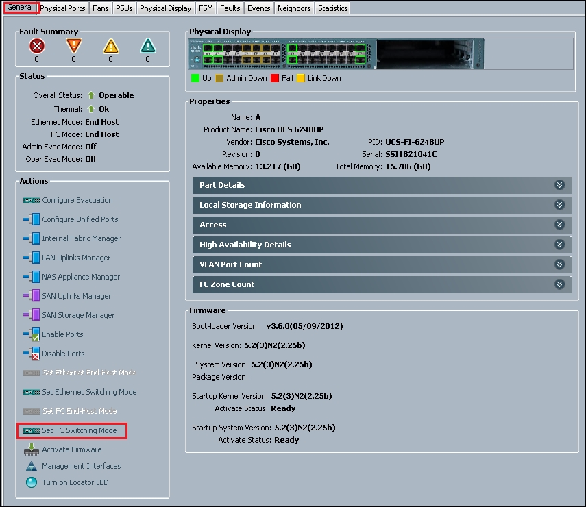Expand the VLAN Port Count section

559,264
